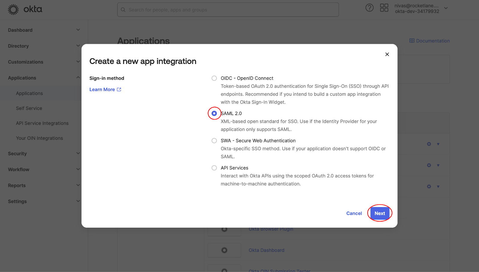Image resolution: width=479 pixels, height=272 pixels.
Task: Choose SWA - Secure Web Authentication option
Action: coord(214,141)
